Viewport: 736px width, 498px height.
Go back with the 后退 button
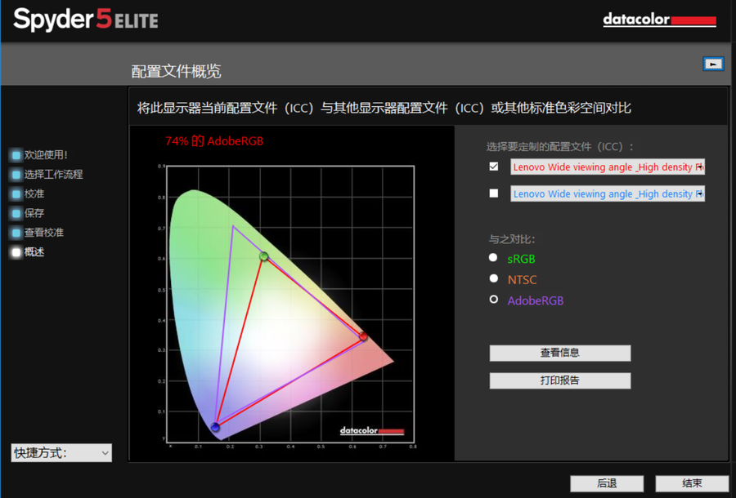tap(606, 483)
